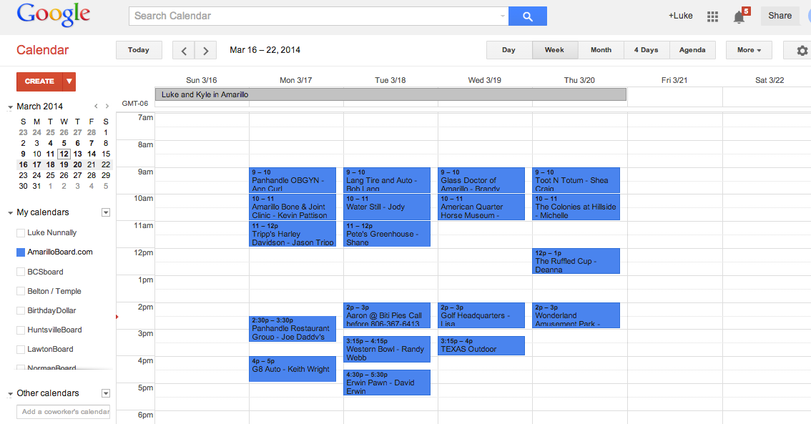This screenshot has width=811, height=424.
Task: Switch to Month view
Action: tap(601, 50)
